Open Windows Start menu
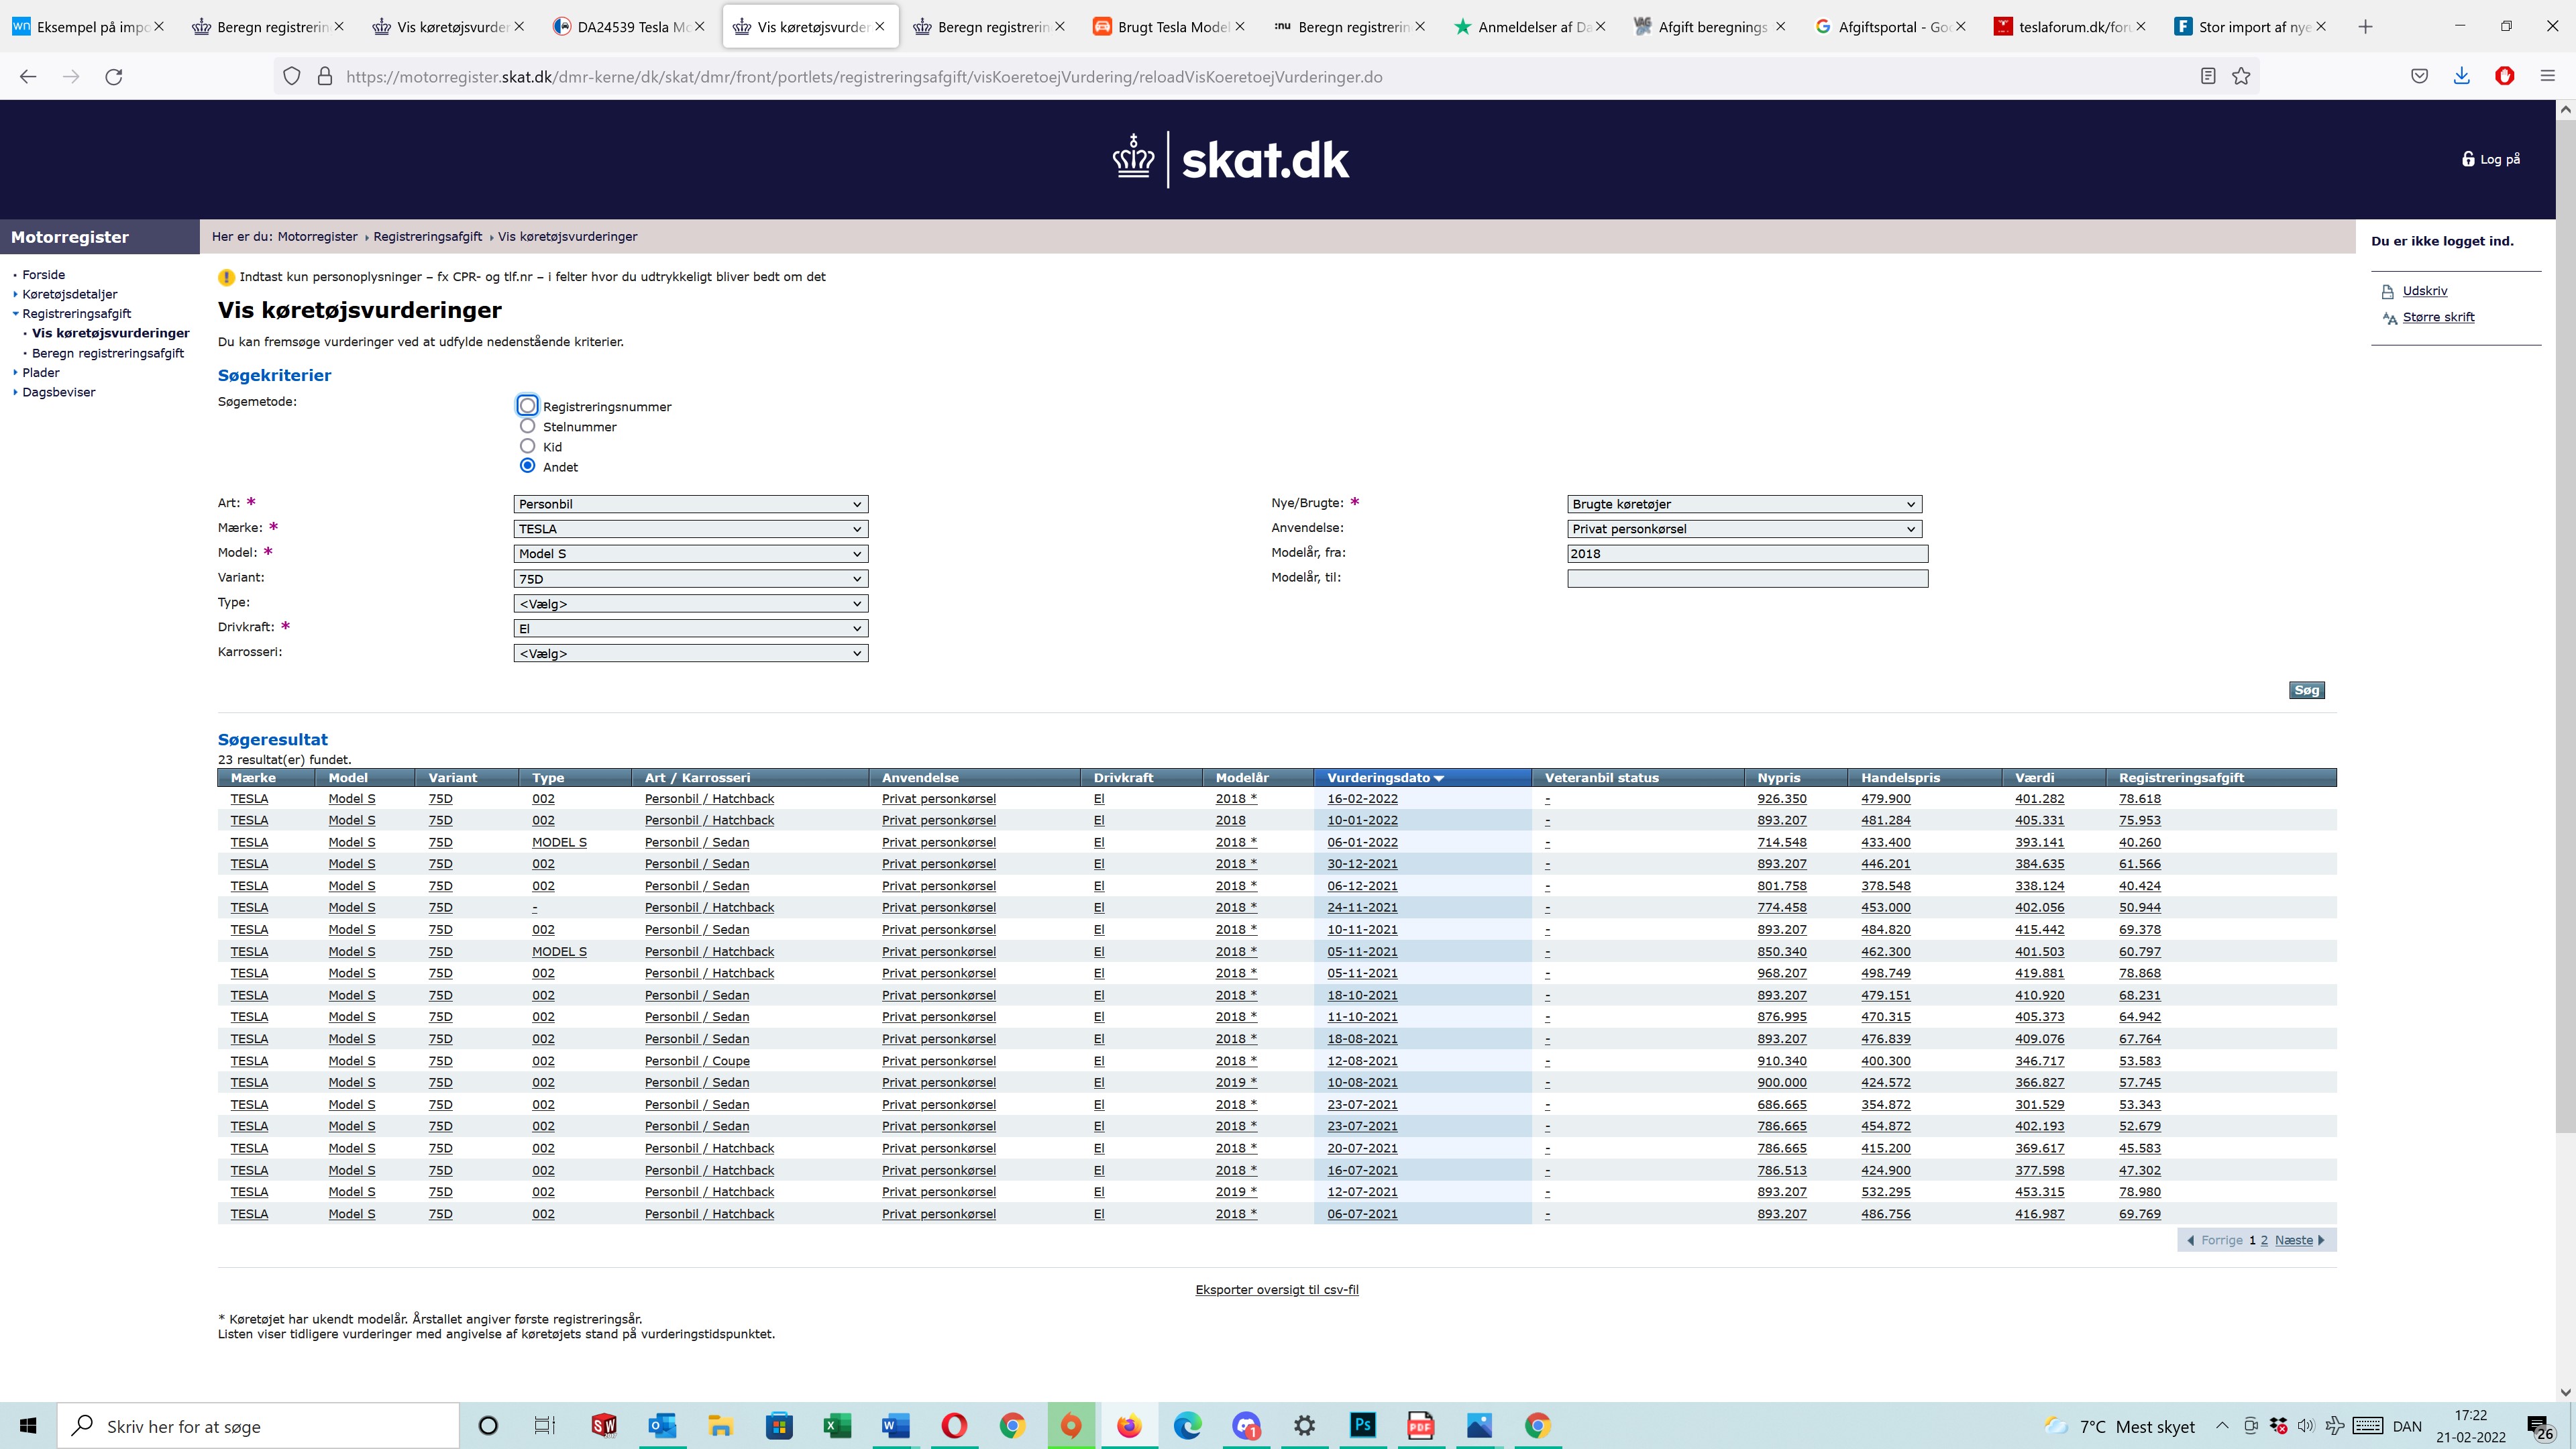This screenshot has width=2576, height=1449. (x=28, y=1425)
